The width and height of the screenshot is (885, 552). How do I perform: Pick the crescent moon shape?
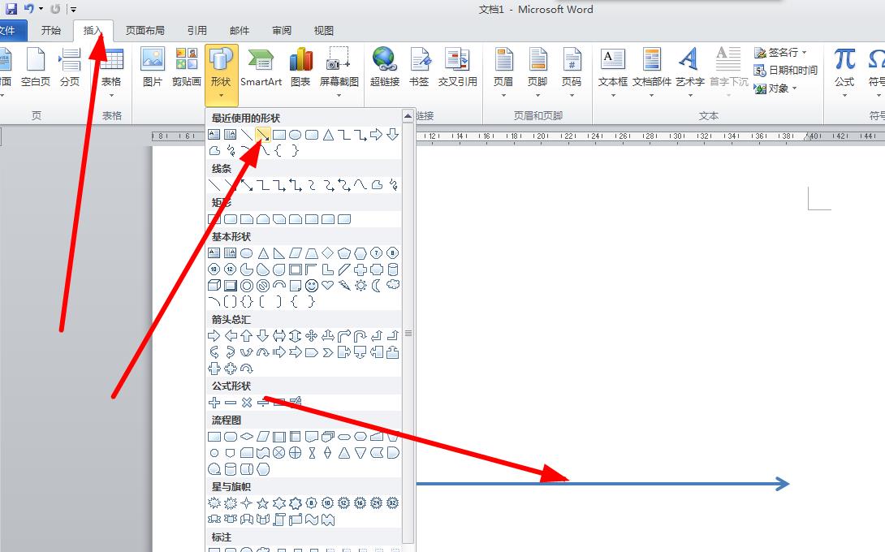click(377, 286)
